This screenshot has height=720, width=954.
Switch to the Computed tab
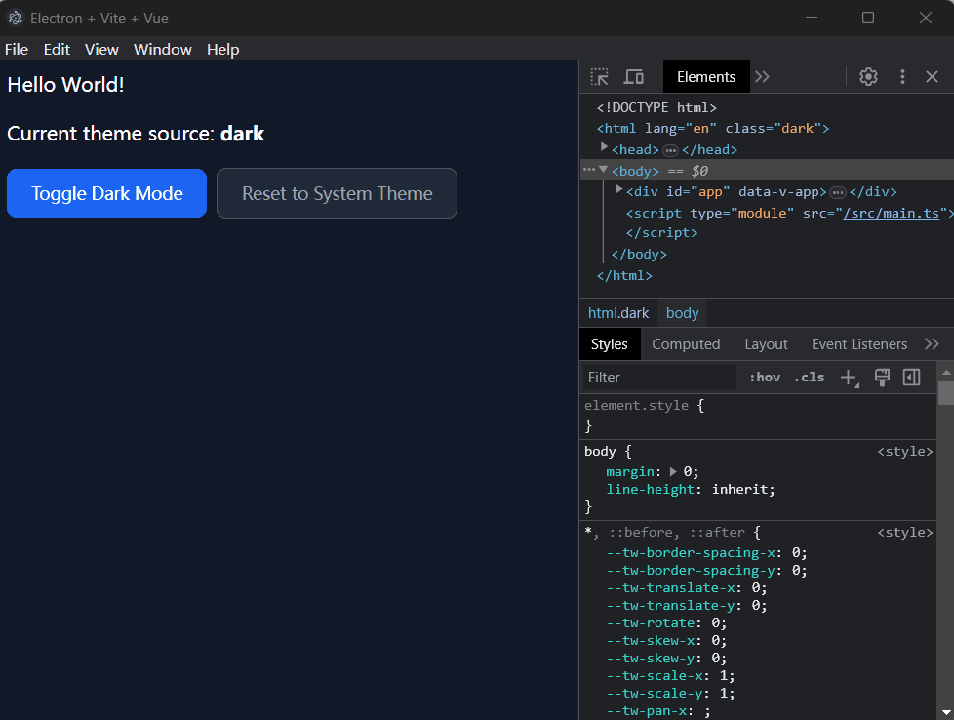[686, 344]
